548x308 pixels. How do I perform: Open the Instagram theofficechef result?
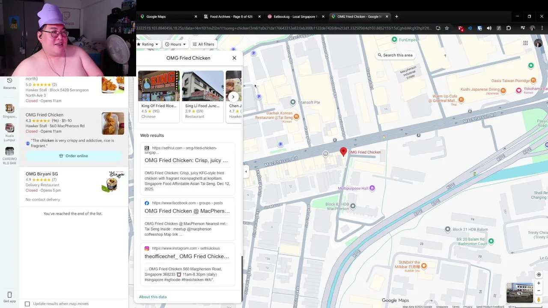click(187, 256)
